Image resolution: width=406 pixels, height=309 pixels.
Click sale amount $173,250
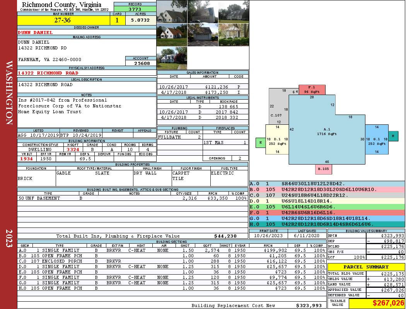point(217,92)
